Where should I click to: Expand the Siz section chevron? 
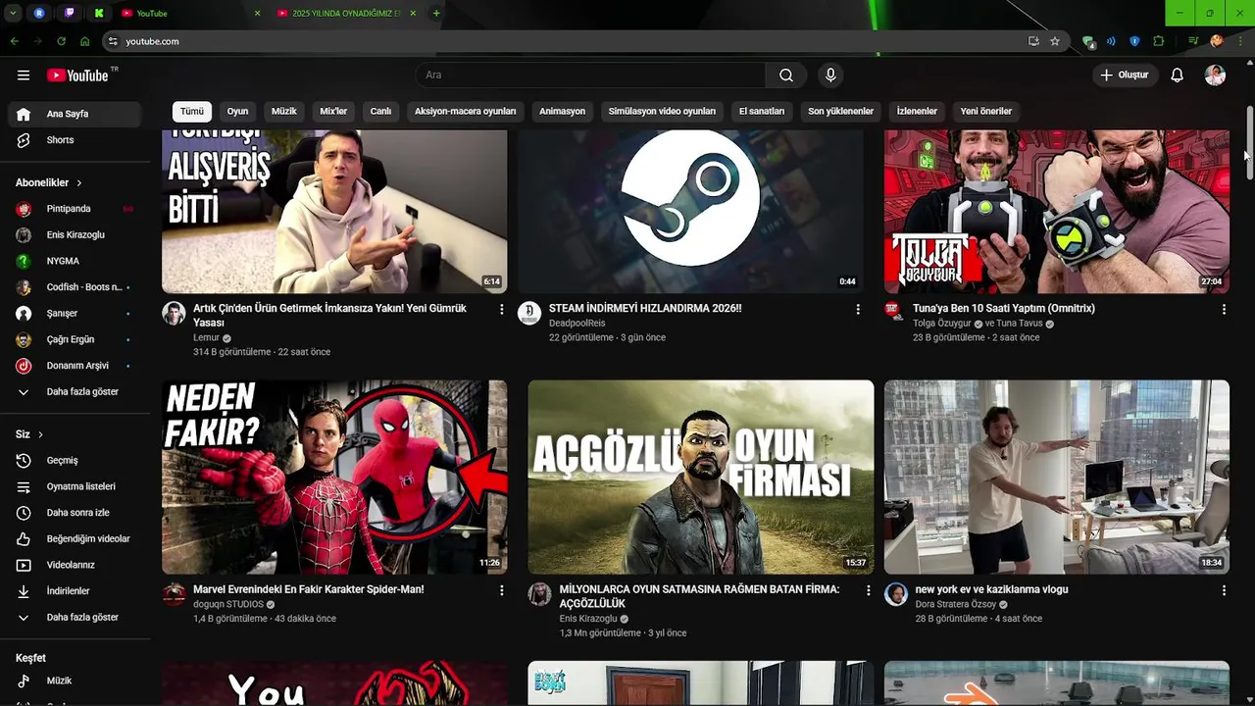[x=40, y=434]
